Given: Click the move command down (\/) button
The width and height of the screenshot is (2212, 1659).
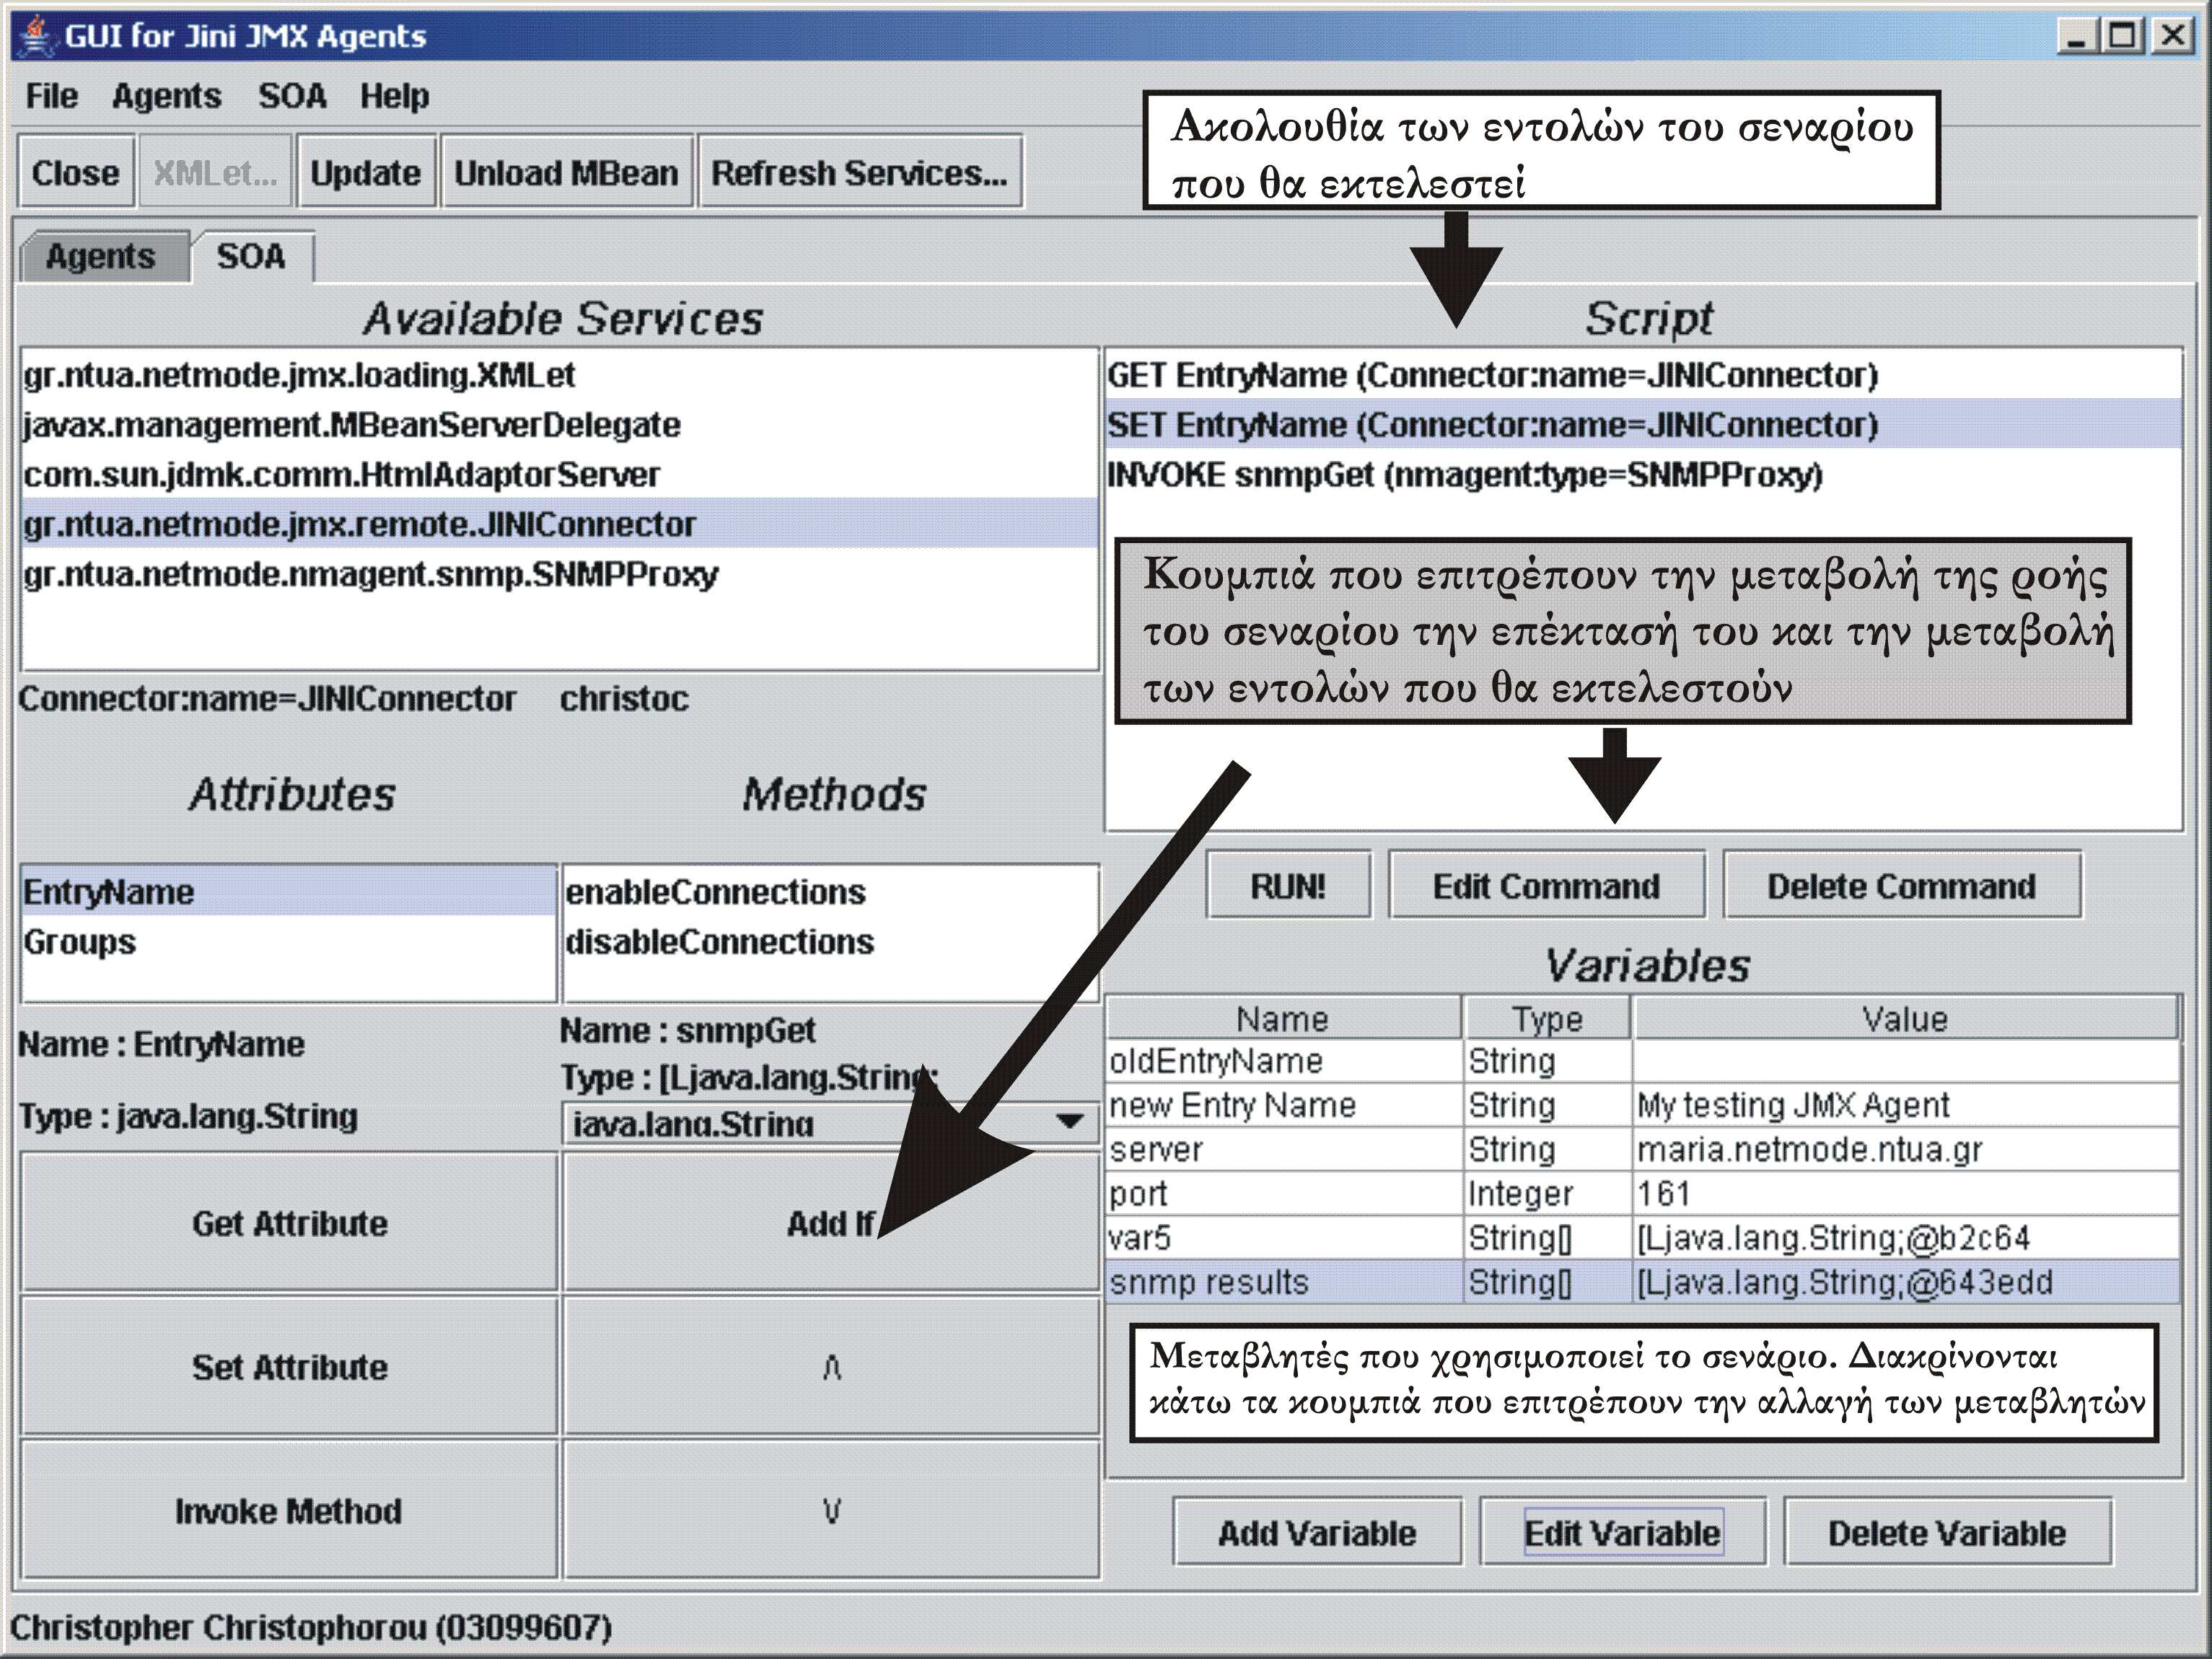Looking at the screenshot, I should tap(831, 1510).
